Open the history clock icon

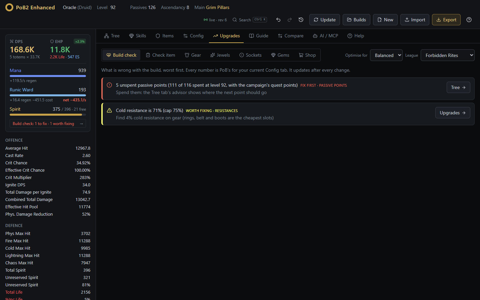point(301,20)
